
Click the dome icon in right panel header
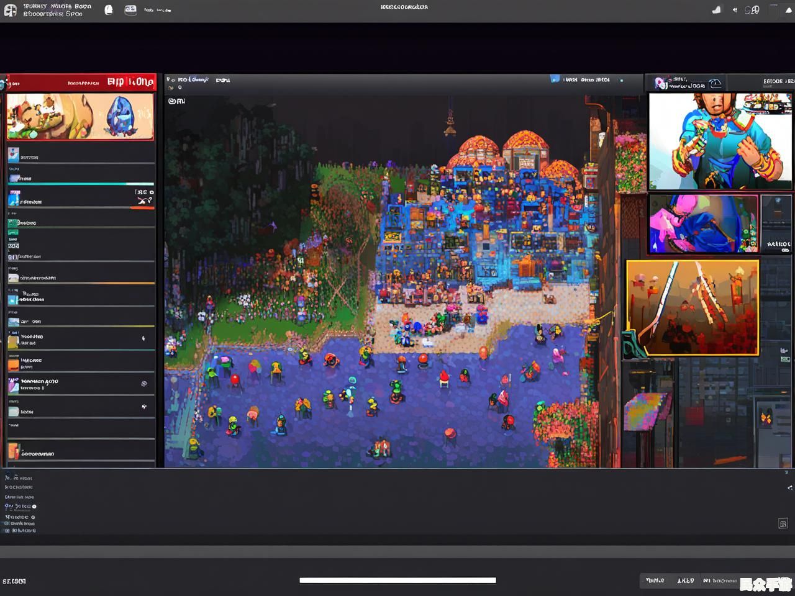coord(715,83)
